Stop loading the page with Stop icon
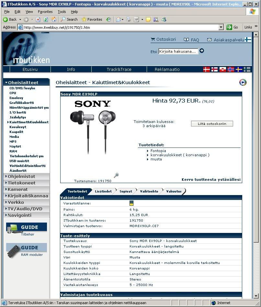261x307 pixels. click(x=38, y=19)
